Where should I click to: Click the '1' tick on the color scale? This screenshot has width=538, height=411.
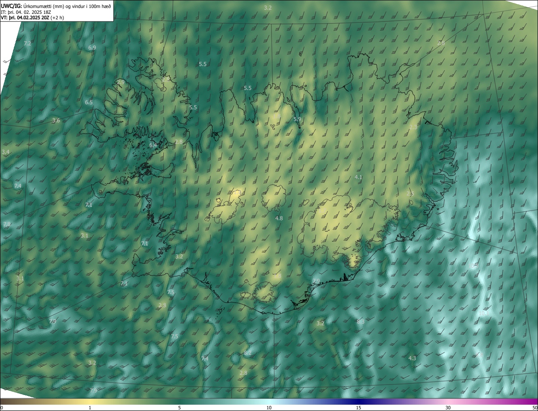90,408
